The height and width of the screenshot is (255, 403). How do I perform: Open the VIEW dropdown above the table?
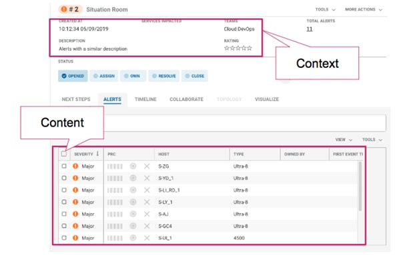344,140
